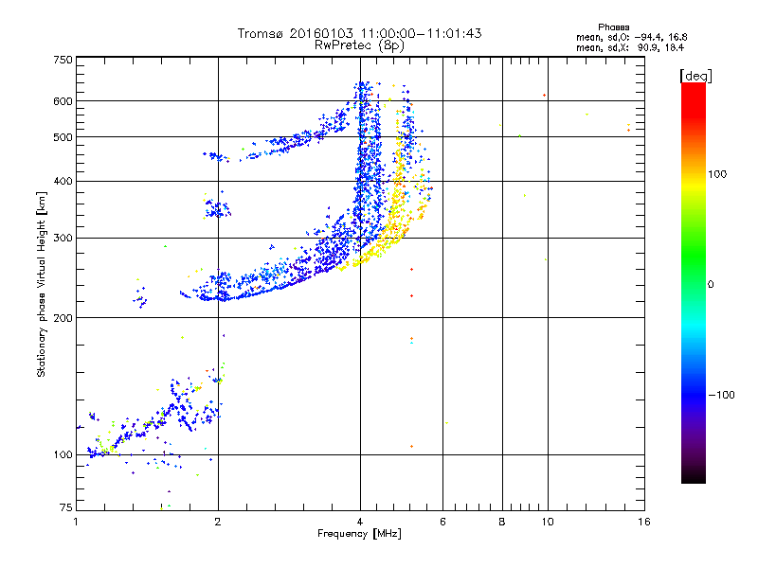Click the y-axis '300' tick label
The image size is (758, 568).
point(63,239)
